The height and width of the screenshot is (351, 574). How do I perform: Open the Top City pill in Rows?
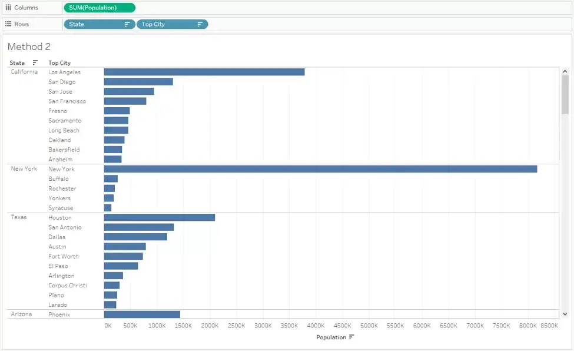click(172, 24)
